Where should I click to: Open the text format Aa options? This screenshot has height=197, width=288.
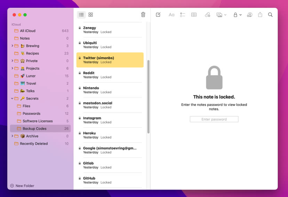[171, 15]
